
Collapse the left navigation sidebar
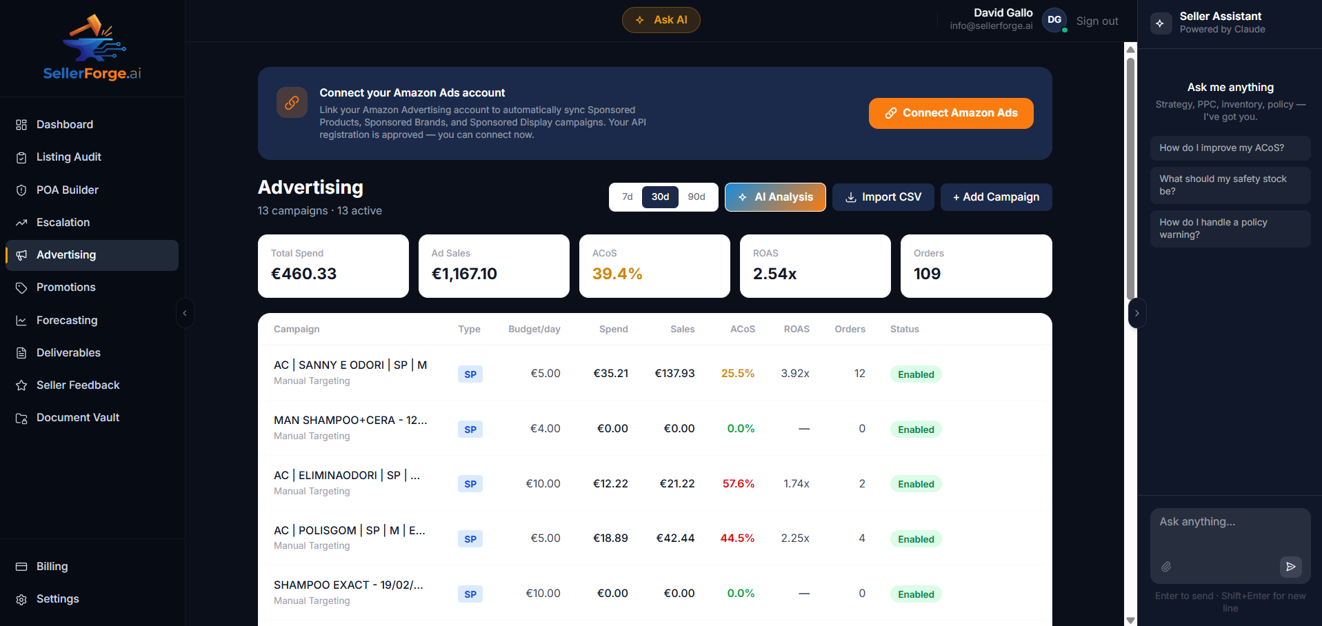(185, 313)
